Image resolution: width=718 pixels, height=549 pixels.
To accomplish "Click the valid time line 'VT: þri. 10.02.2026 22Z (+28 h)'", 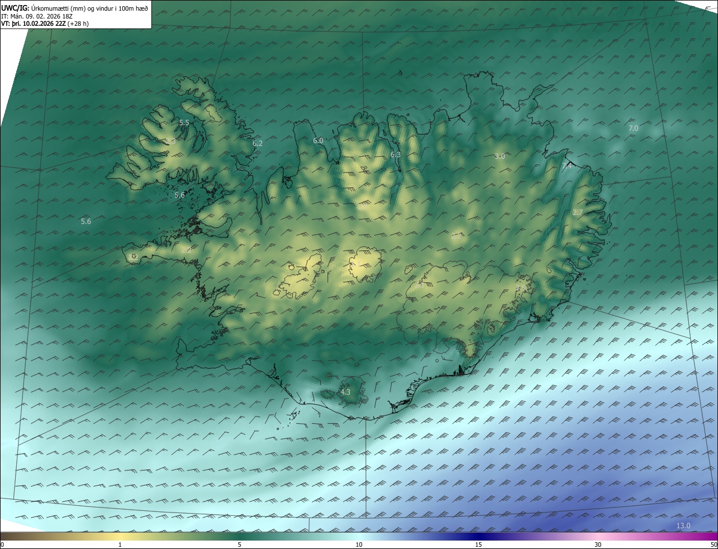I will [45, 24].
